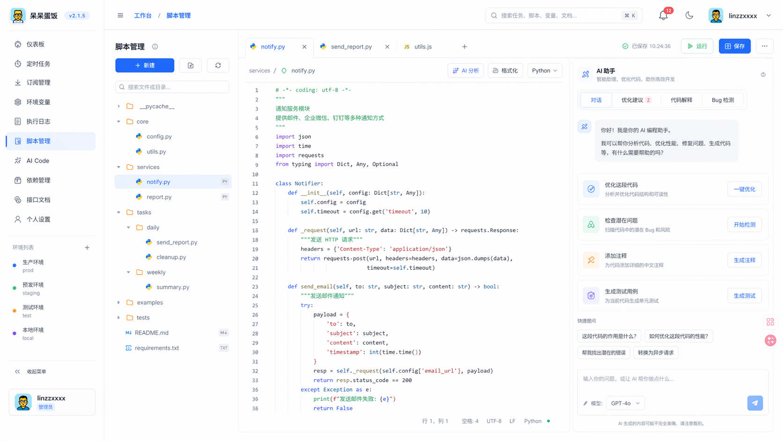Click the new file icon button beside 新建
Viewport: 783px width, 441px height.
pyautogui.click(x=191, y=66)
